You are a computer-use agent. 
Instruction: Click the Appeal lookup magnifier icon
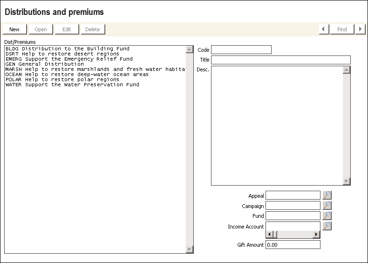pos(327,195)
